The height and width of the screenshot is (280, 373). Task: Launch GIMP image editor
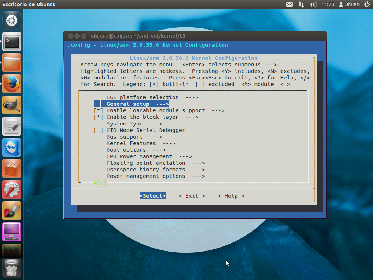(x=11, y=104)
